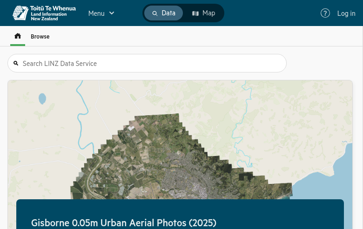Open help via the question mark icon
Screen dimensions: 363x229
(x=325, y=13)
